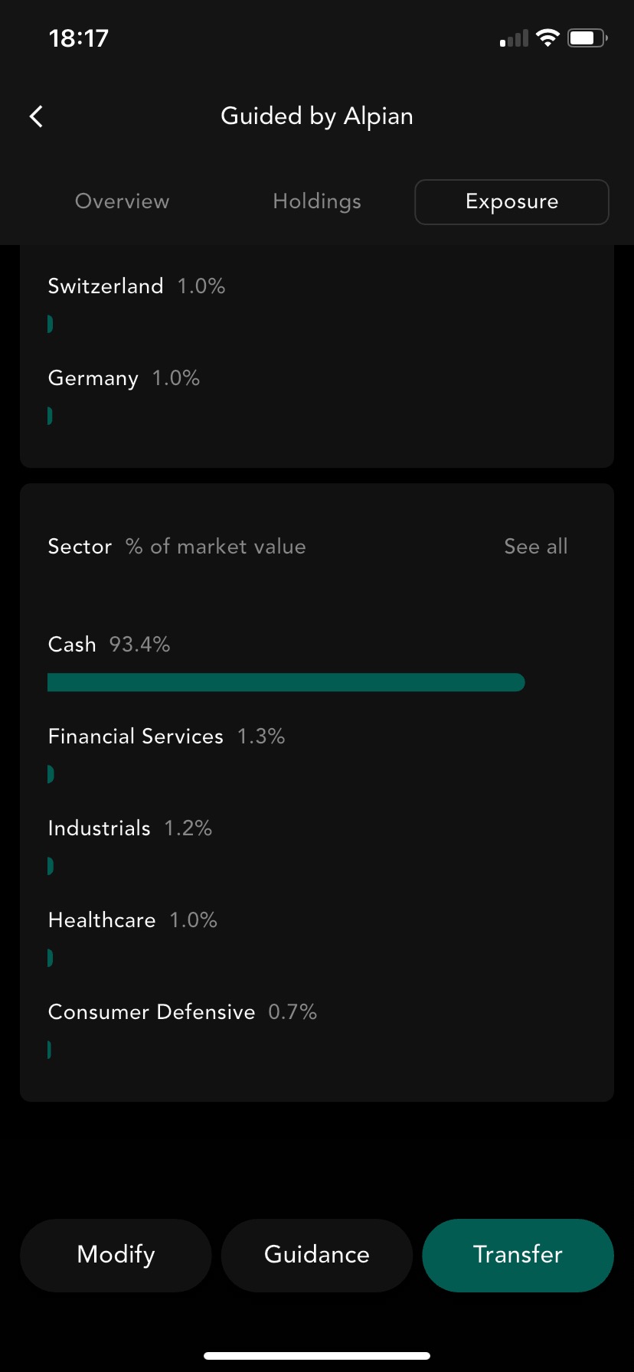The image size is (634, 1372).
Task: Select the Cash sector label
Action: 72,645
